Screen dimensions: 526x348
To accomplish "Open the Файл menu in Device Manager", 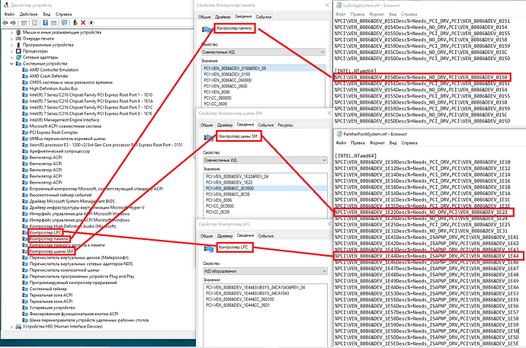I will [9, 14].
